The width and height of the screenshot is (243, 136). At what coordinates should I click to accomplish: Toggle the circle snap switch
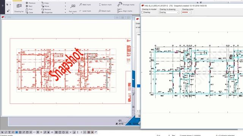coord(63,132)
